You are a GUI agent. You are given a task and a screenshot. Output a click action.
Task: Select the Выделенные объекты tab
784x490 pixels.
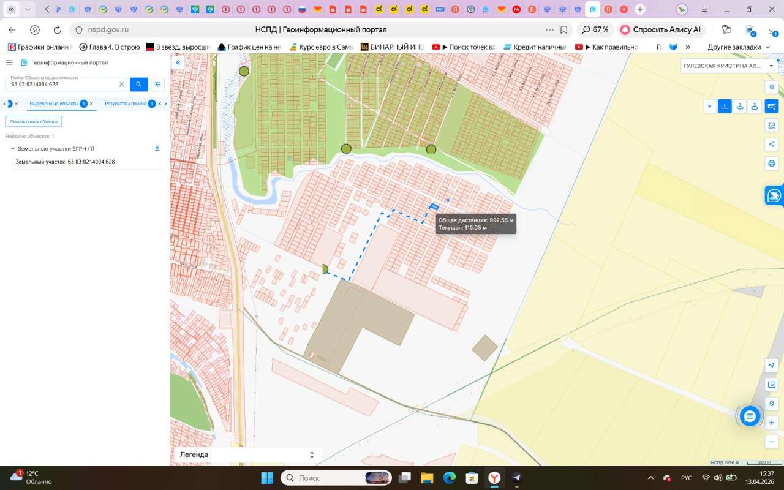click(54, 104)
